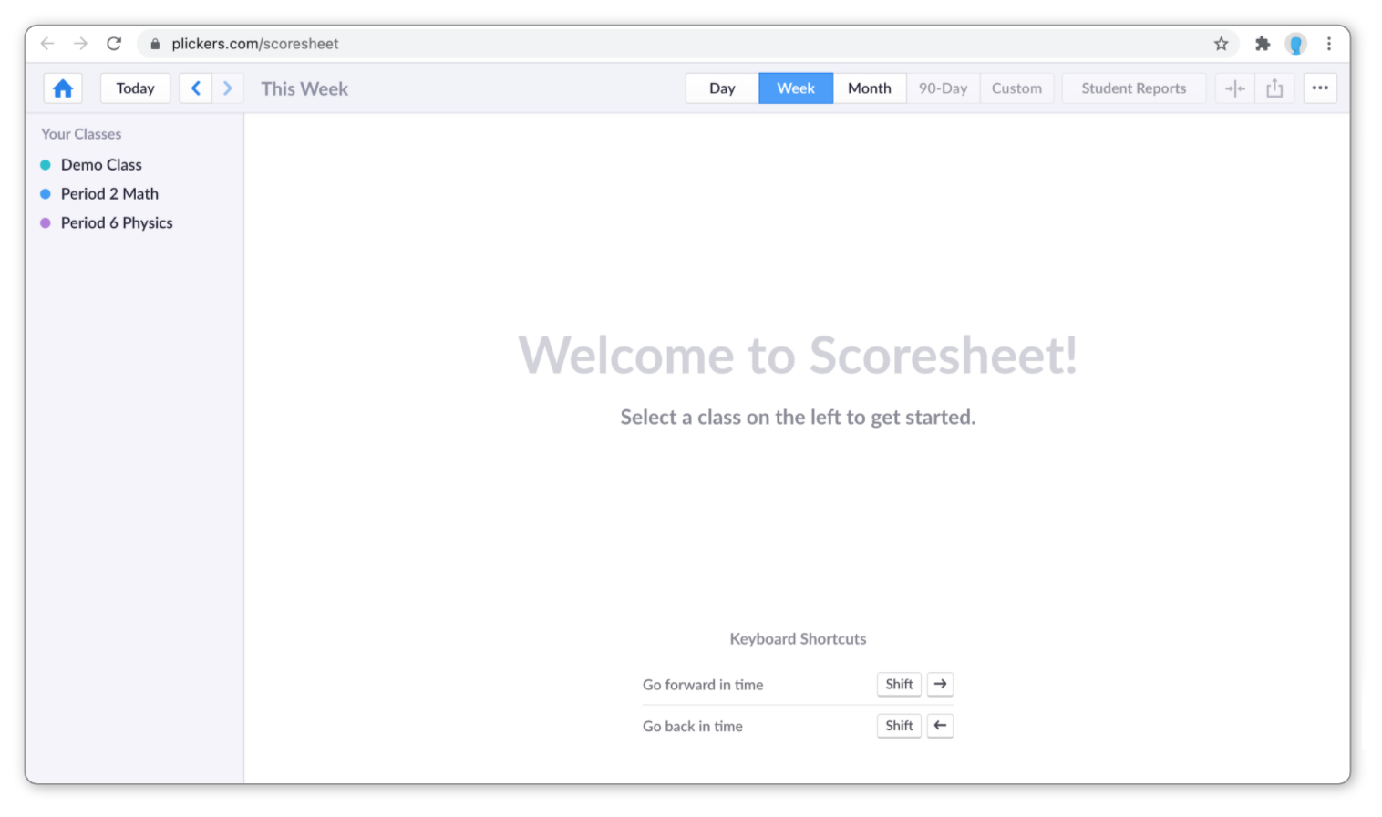Open the Period 6 Physics class

pos(117,223)
